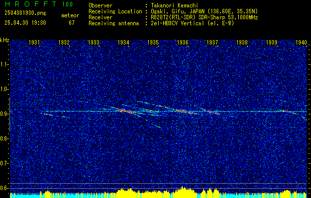This screenshot has width=311, height=198.
Task: Click the meteor echo near 1939.5
Action: [x=287, y=111]
